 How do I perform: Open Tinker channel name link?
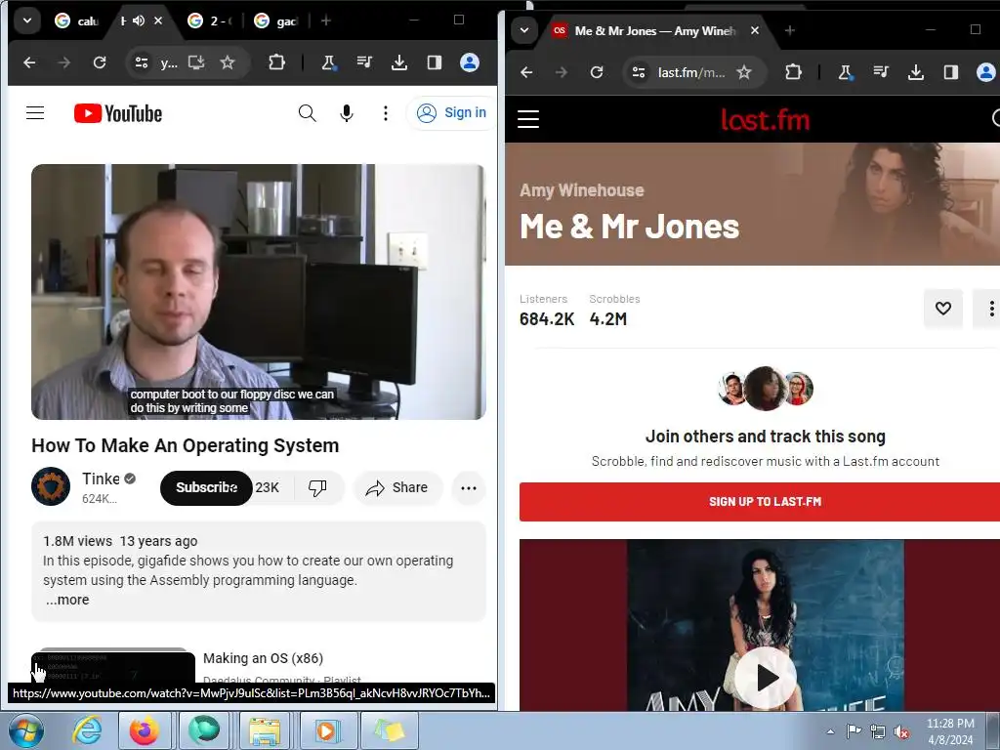(101, 479)
